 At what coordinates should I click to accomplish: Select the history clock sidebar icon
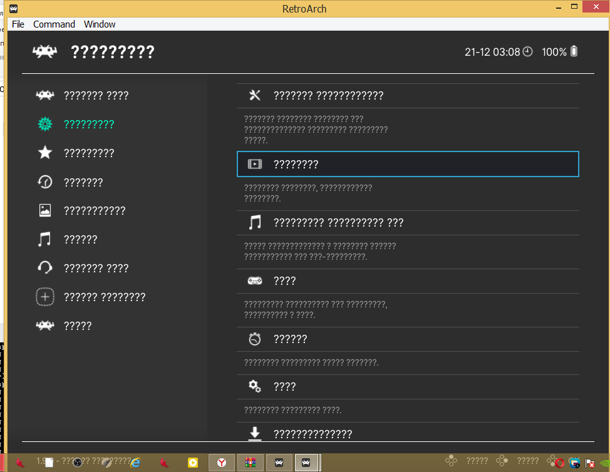point(45,182)
